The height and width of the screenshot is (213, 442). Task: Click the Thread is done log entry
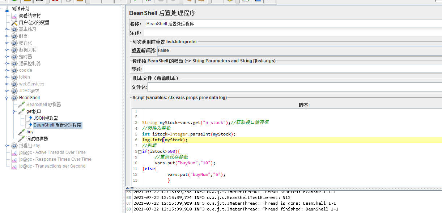(234, 203)
